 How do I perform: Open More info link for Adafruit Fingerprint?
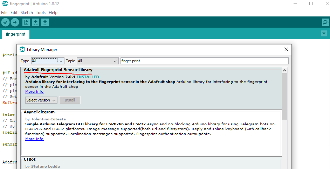tap(34, 91)
